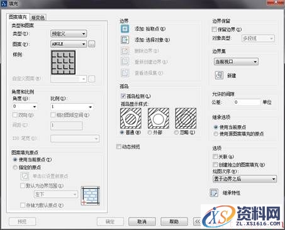Click the custom pattern browse button

[x=91, y=79]
